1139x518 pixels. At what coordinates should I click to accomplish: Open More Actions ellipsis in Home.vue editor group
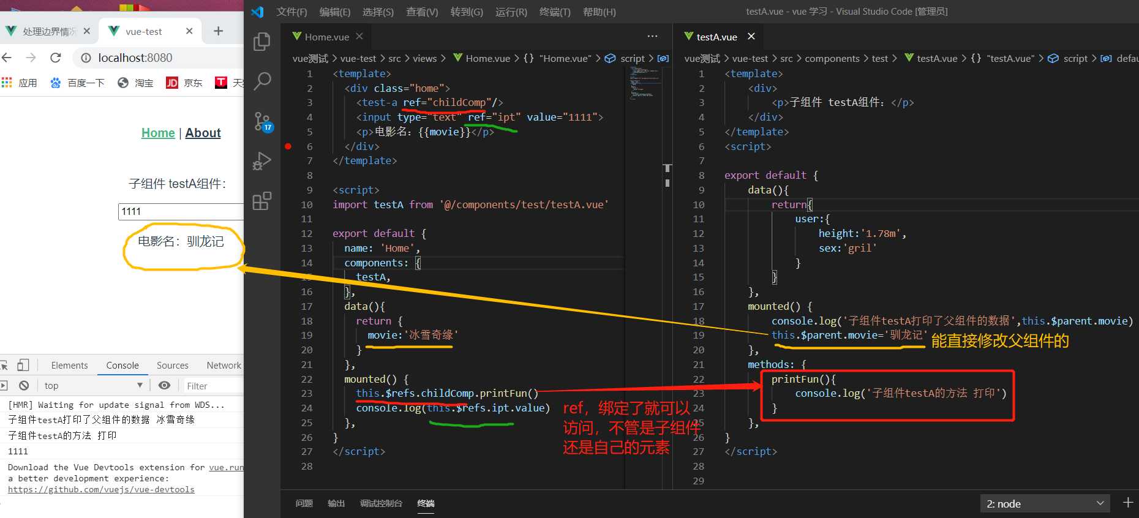[653, 37]
